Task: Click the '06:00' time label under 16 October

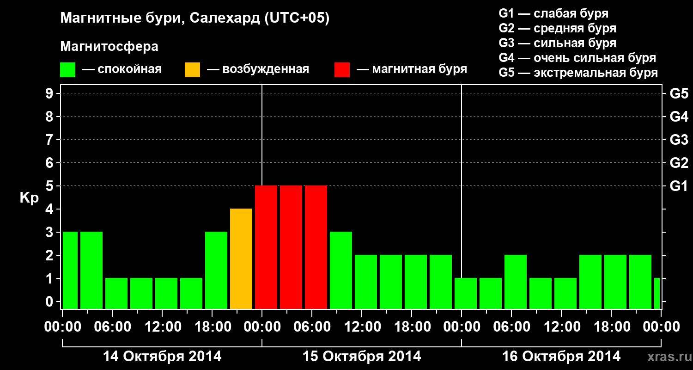Action: click(x=511, y=327)
